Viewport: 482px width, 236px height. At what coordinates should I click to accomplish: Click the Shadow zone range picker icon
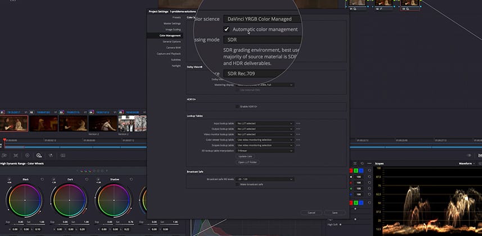click(x=98, y=179)
